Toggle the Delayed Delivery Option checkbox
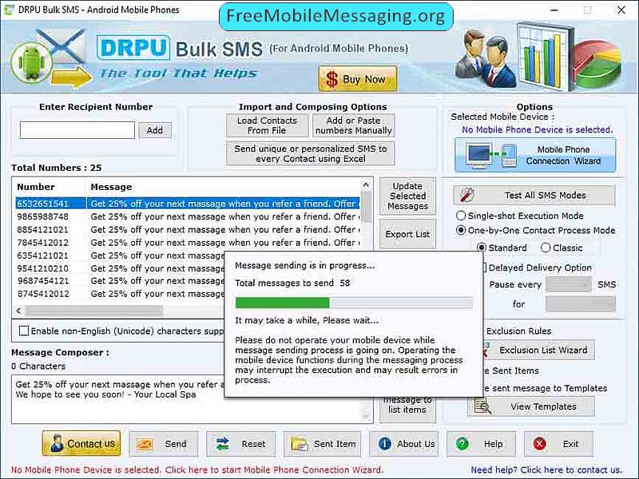This screenshot has height=479, width=639. [x=485, y=267]
